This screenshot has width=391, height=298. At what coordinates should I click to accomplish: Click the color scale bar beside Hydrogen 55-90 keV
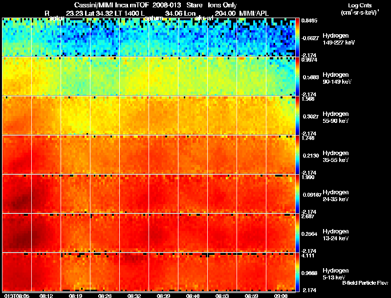(x=297, y=115)
